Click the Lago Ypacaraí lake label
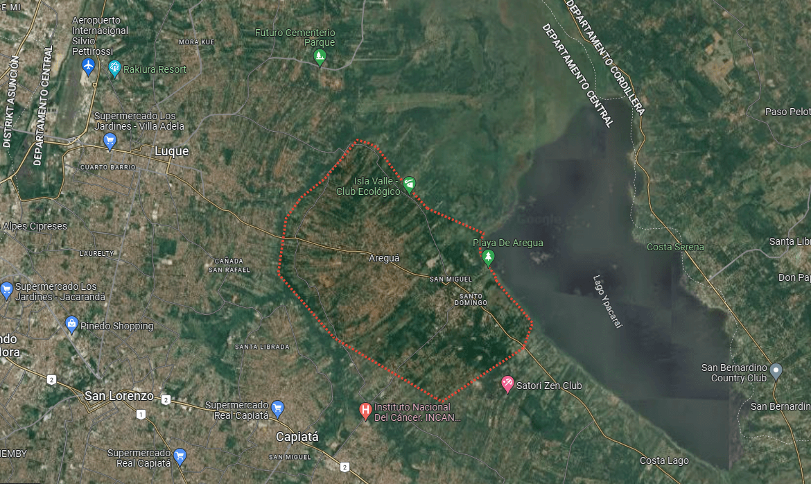Image resolution: width=811 pixels, height=484 pixels. [607, 301]
